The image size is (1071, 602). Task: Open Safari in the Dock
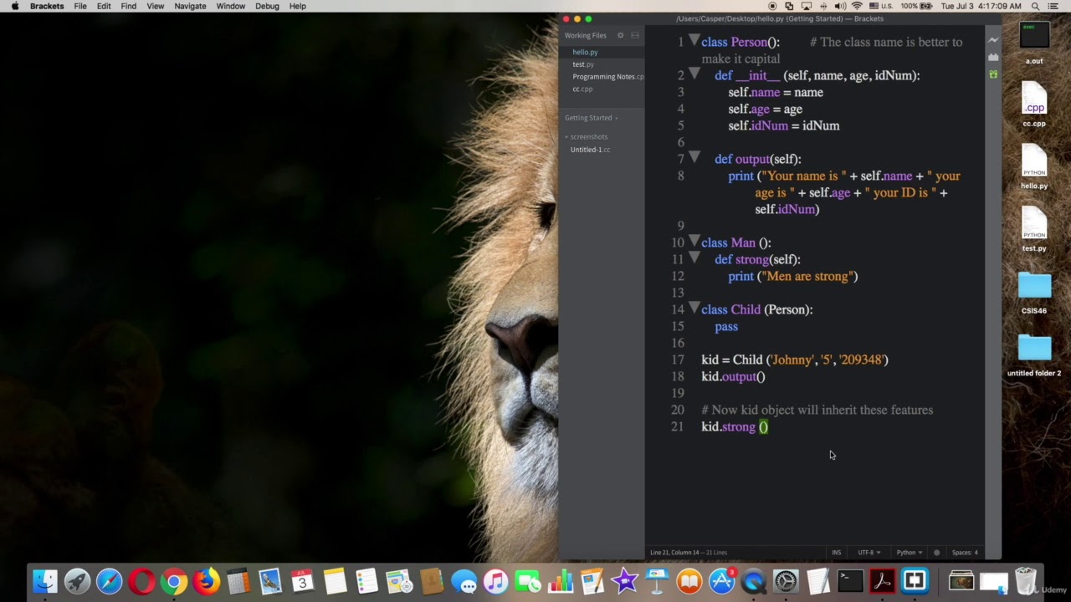pos(110,581)
